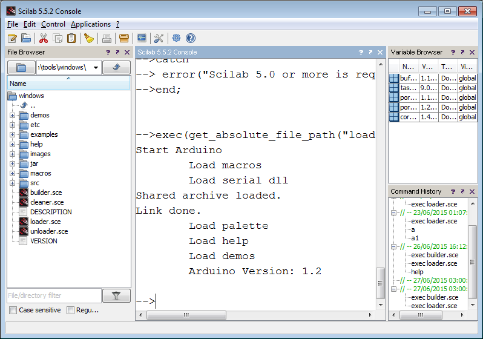Enable the Case sensitive checkbox
483x339 pixels.
point(13,310)
